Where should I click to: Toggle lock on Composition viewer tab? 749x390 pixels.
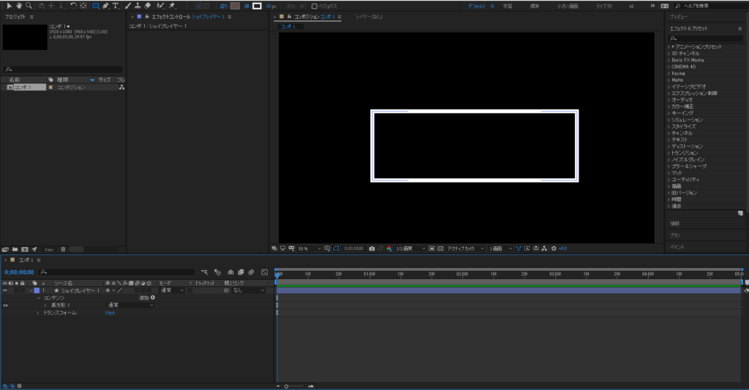[289, 17]
